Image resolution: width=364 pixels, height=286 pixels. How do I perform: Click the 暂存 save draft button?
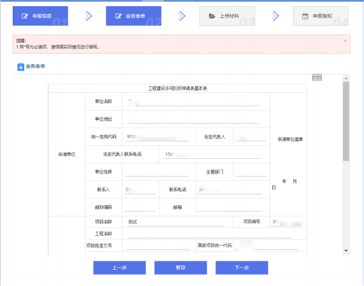pos(181,268)
